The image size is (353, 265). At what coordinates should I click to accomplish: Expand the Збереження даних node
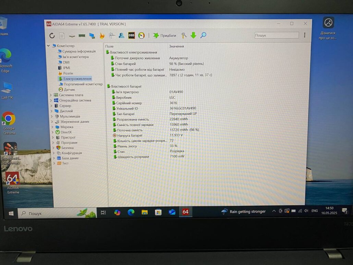click(52, 122)
